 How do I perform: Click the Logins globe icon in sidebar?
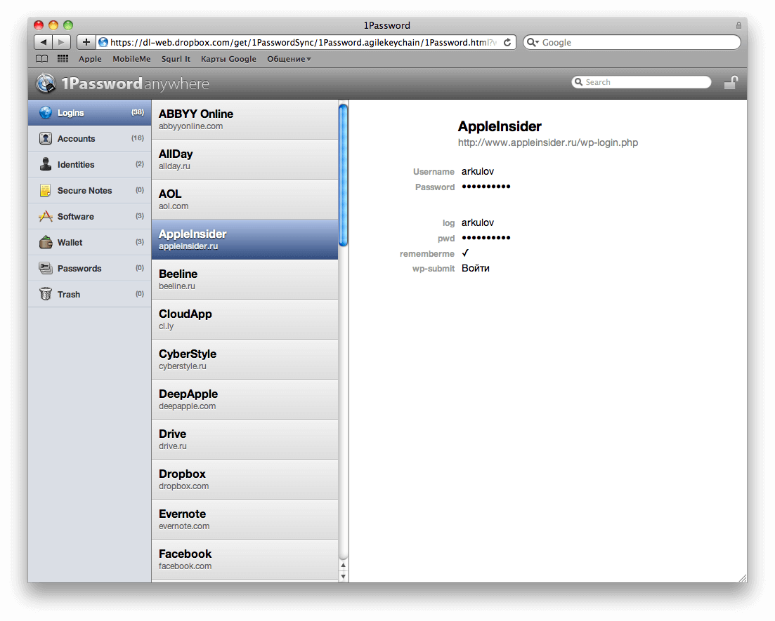coord(46,112)
